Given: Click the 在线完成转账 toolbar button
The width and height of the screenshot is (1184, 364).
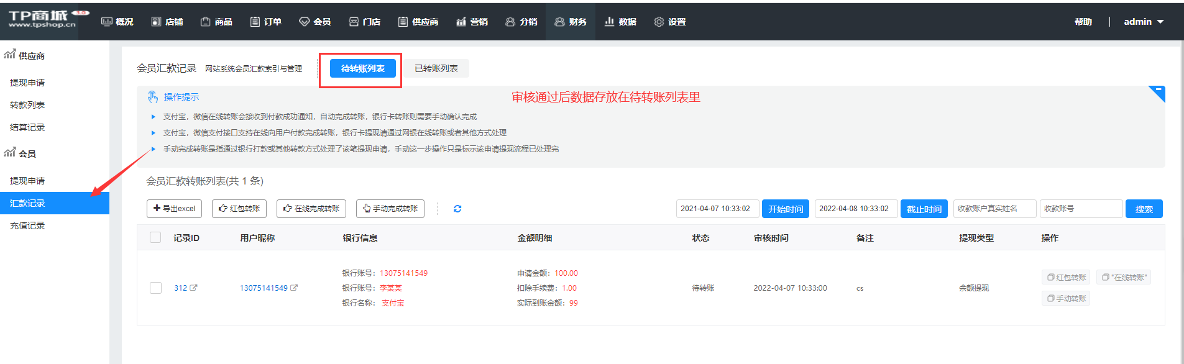Looking at the screenshot, I should [x=311, y=209].
